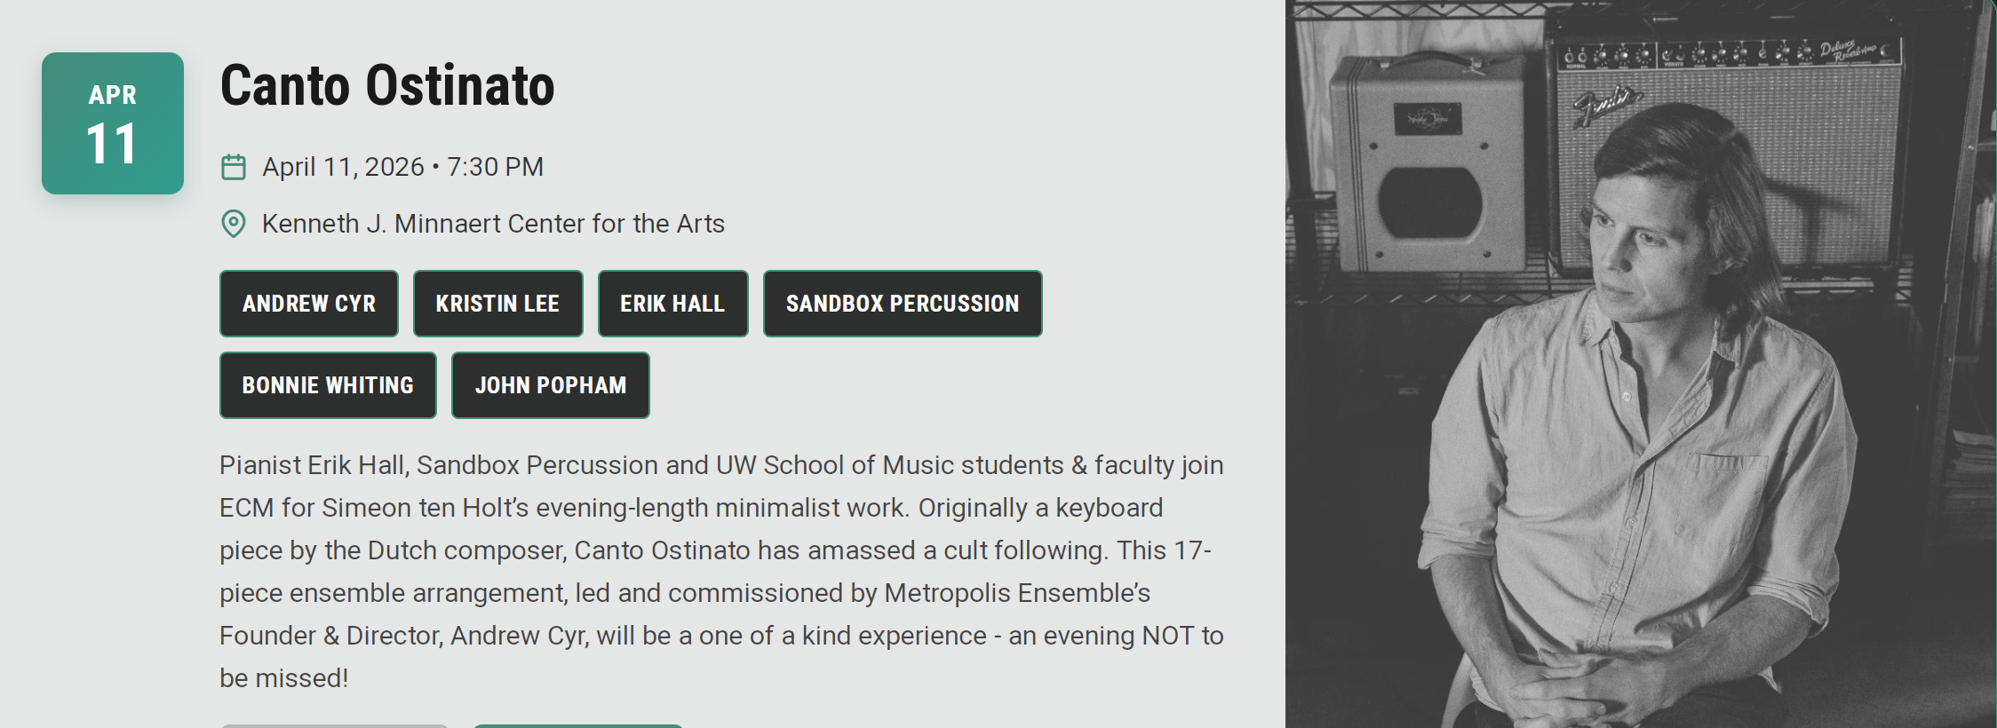Select the Andrew Cyr artist tag

pyautogui.click(x=309, y=304)
